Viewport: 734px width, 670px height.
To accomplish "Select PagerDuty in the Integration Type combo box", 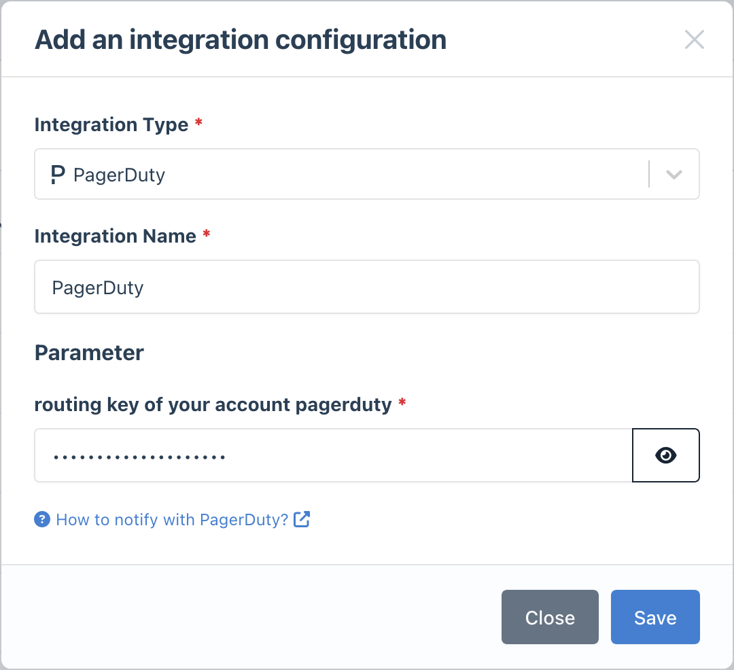I will (x=367, y=174).
